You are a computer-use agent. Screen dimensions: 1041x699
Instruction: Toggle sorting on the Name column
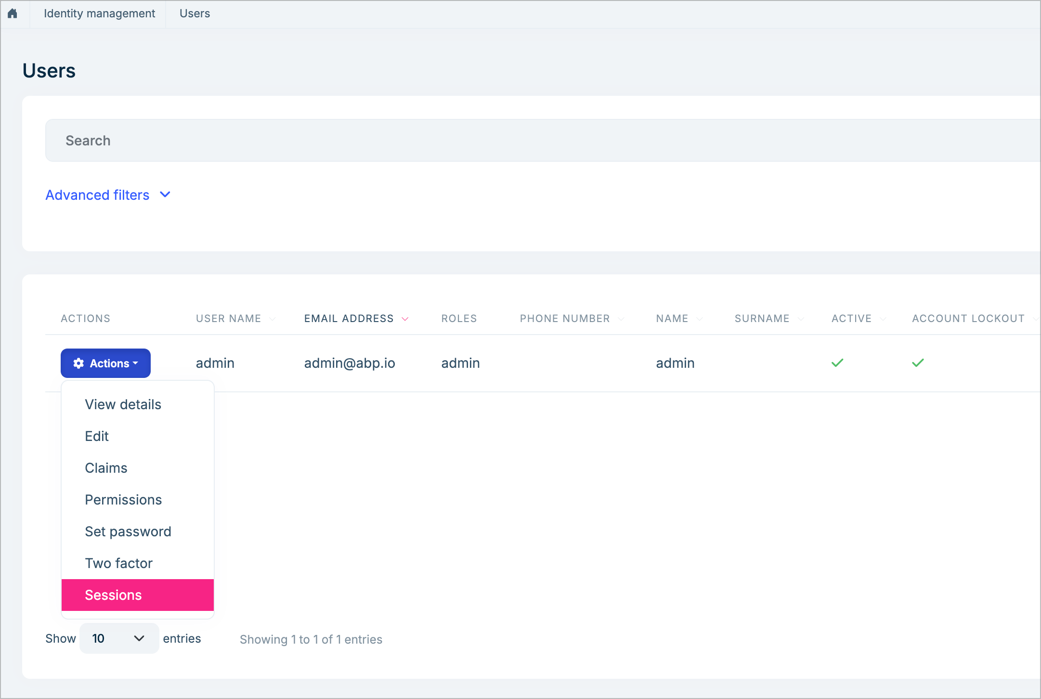tap(700, 318)
